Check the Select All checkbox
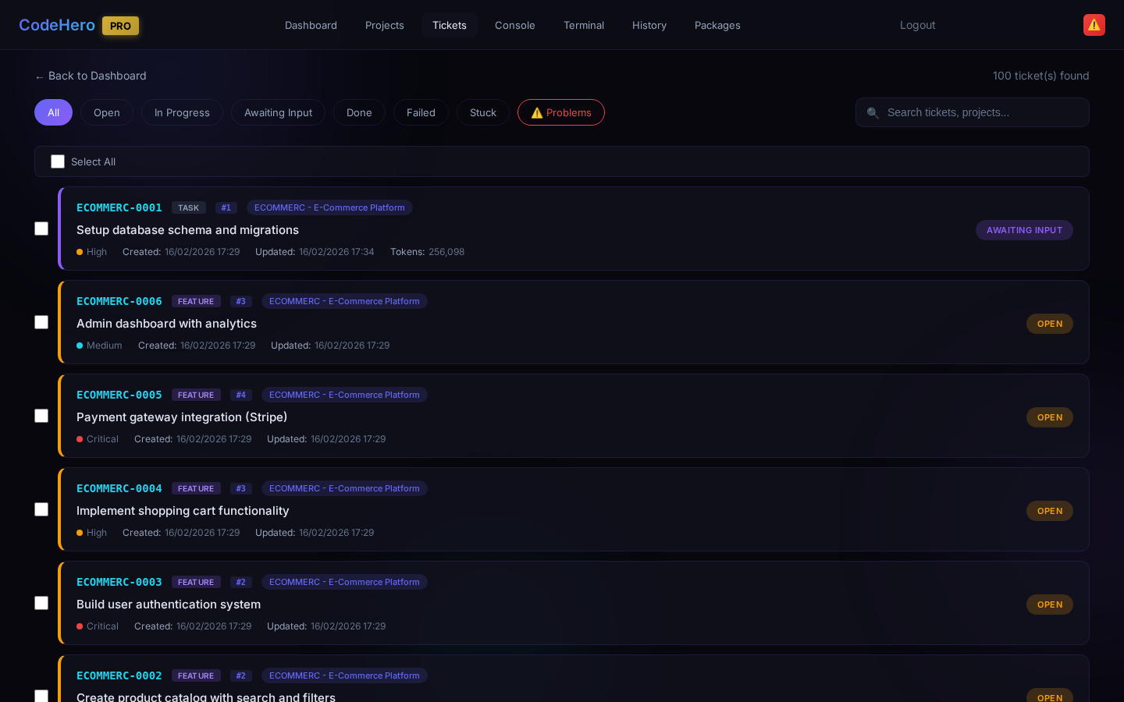Image resolution: width=1124 pixels, height=702 pixels. [58, 161]
